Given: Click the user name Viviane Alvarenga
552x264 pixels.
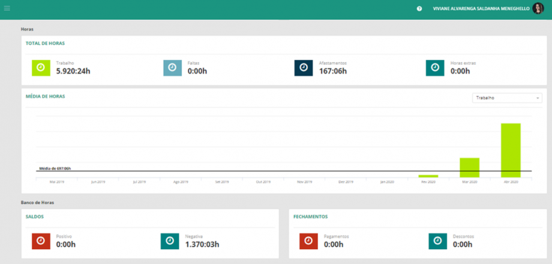Looking at the screenshot, I should coord(480,8).
